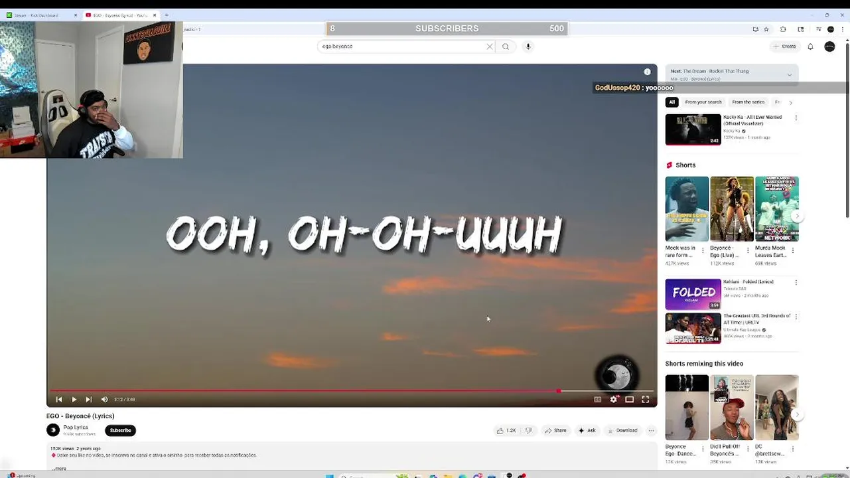The height and width of the screenshot is (478, 850).
Task: Mute the video volume
Action: pos(104,400)
